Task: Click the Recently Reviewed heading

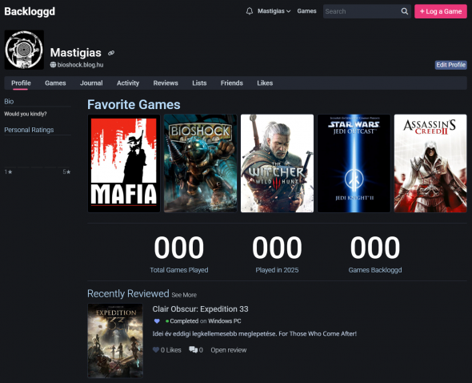Action: tap(128, 293)
